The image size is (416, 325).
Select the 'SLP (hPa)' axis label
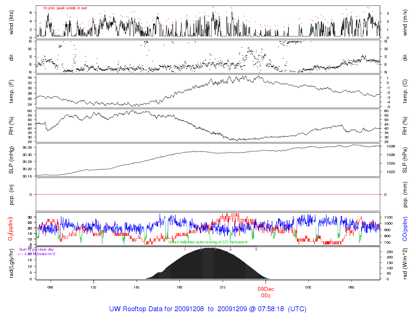pos(405,160)
